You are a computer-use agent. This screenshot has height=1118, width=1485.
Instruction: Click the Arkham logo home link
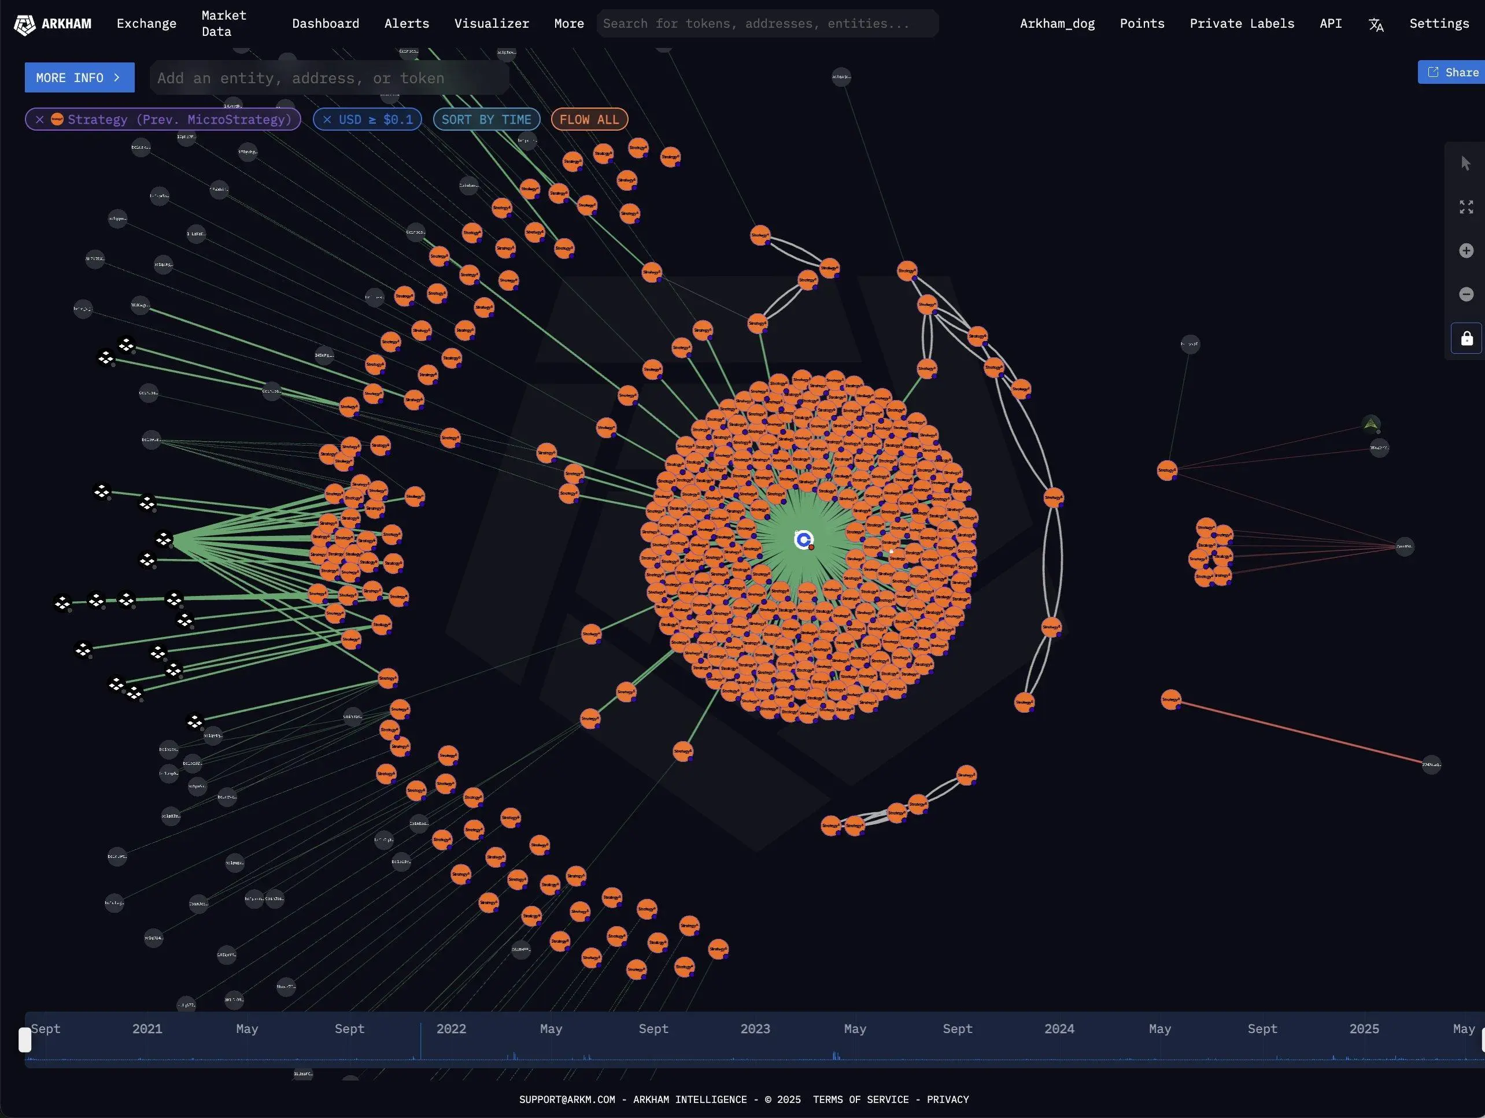pos(53,24)
